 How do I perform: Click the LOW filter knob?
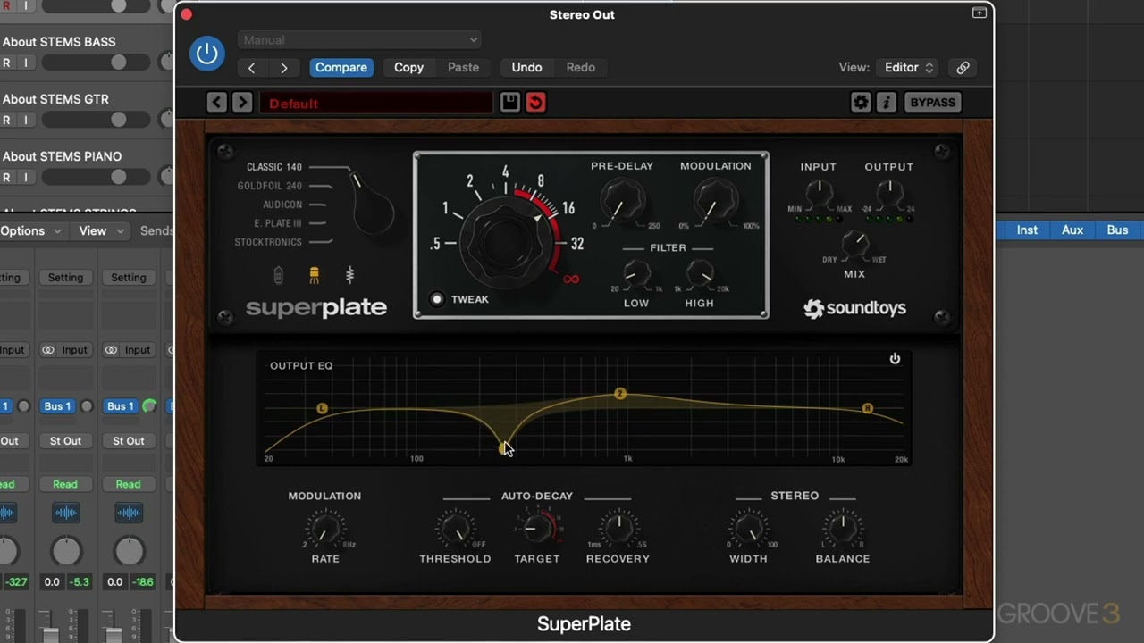[x=636, y=273]
